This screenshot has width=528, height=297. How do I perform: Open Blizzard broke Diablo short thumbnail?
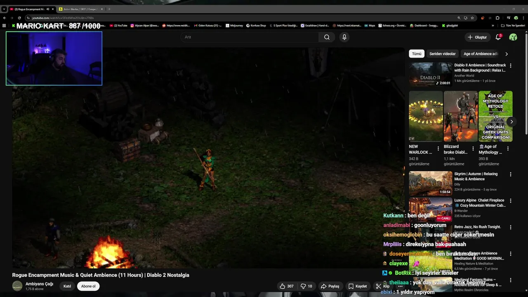click(461, 116)
